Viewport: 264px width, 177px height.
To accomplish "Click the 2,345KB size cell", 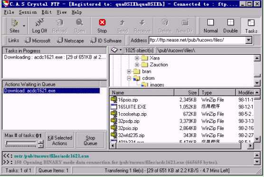I will [188, 100].
